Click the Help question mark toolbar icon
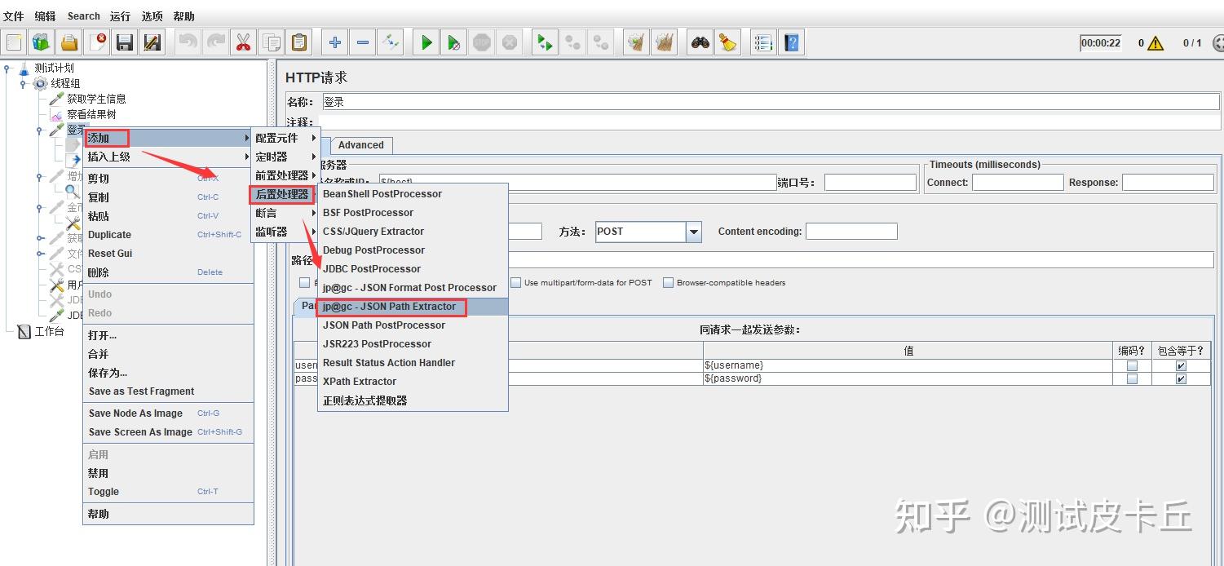 point(791,42)
